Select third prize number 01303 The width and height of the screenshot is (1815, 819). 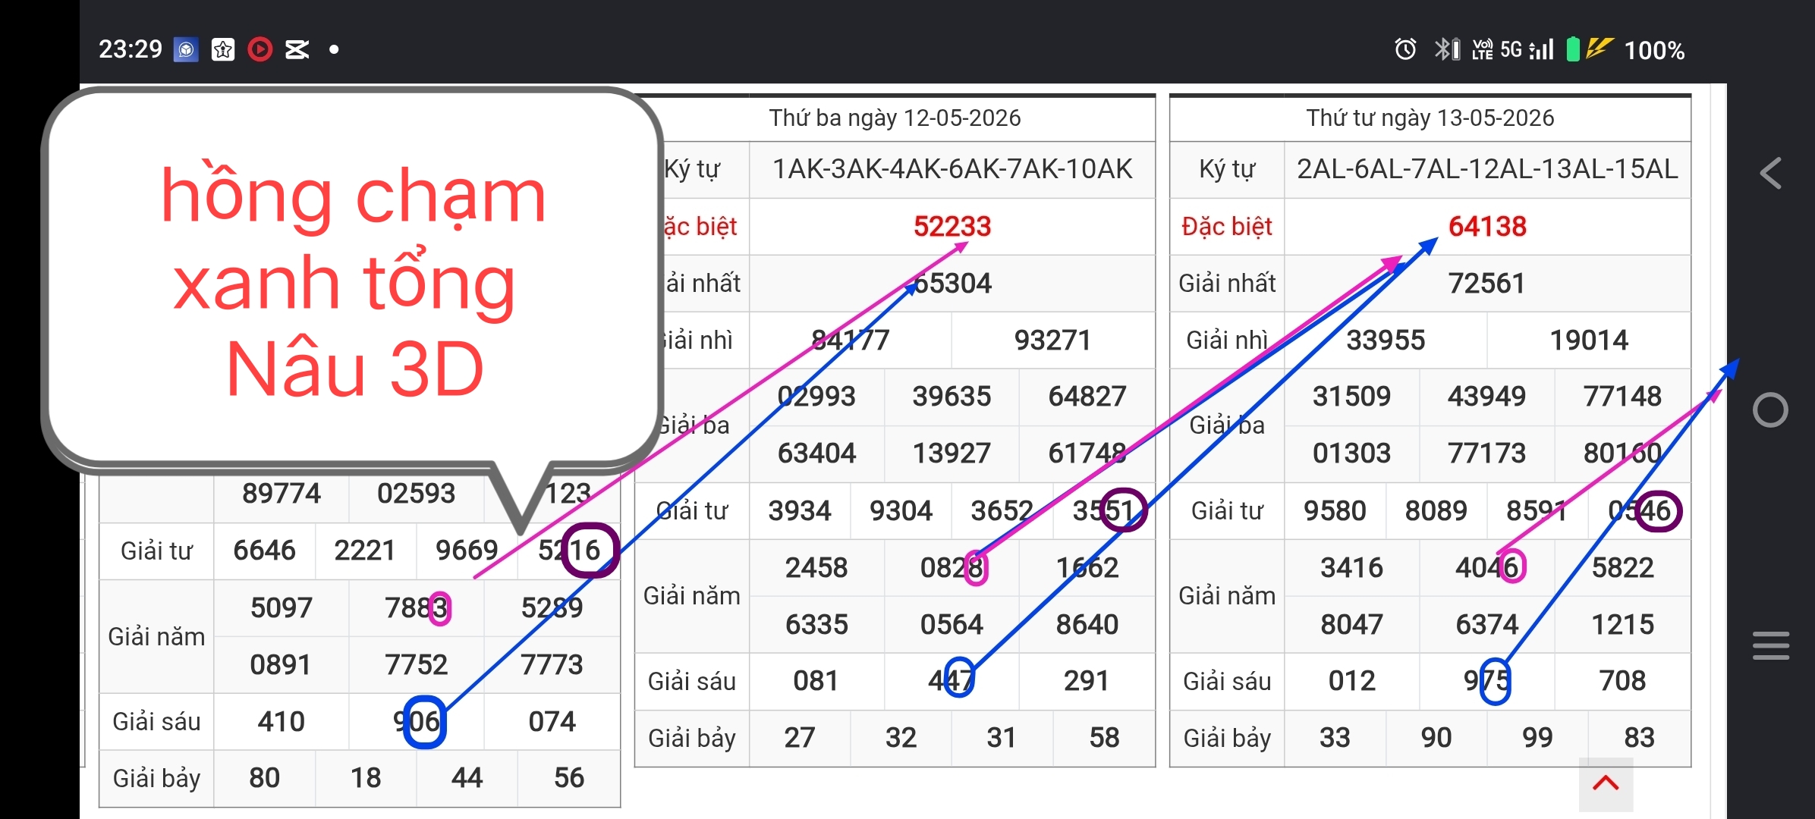[x=1351, y=453]
